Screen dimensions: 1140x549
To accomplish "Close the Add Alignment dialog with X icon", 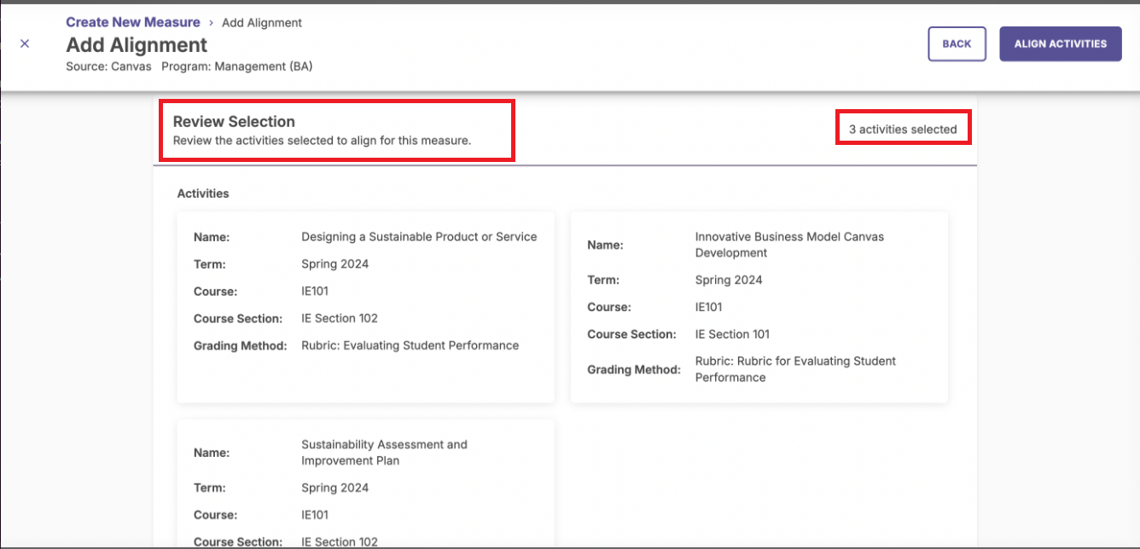I will coord(25,43).
